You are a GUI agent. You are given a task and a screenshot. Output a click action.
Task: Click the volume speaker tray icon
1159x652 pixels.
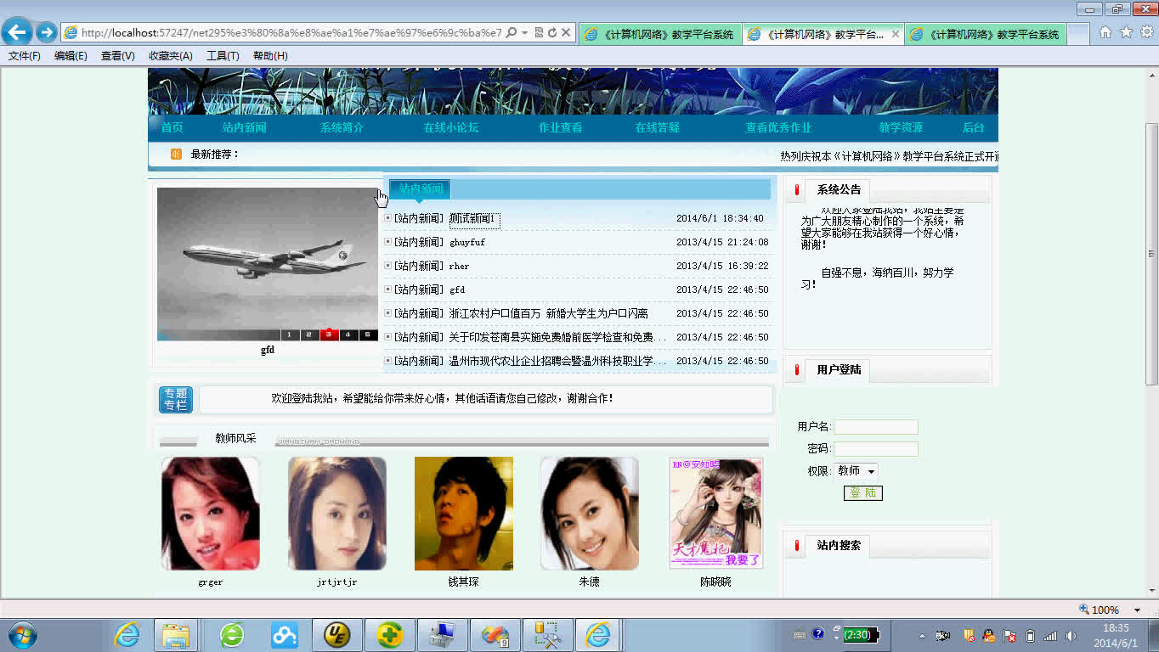pos(1071,635)
